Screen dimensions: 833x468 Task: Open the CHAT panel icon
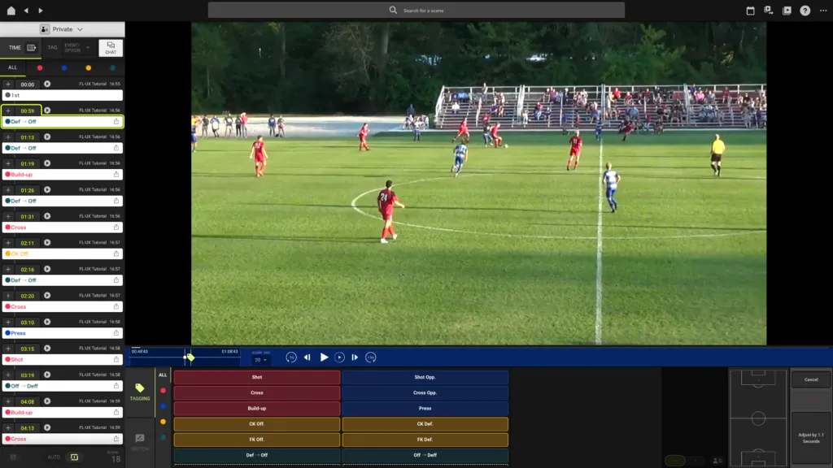[111, 48]
